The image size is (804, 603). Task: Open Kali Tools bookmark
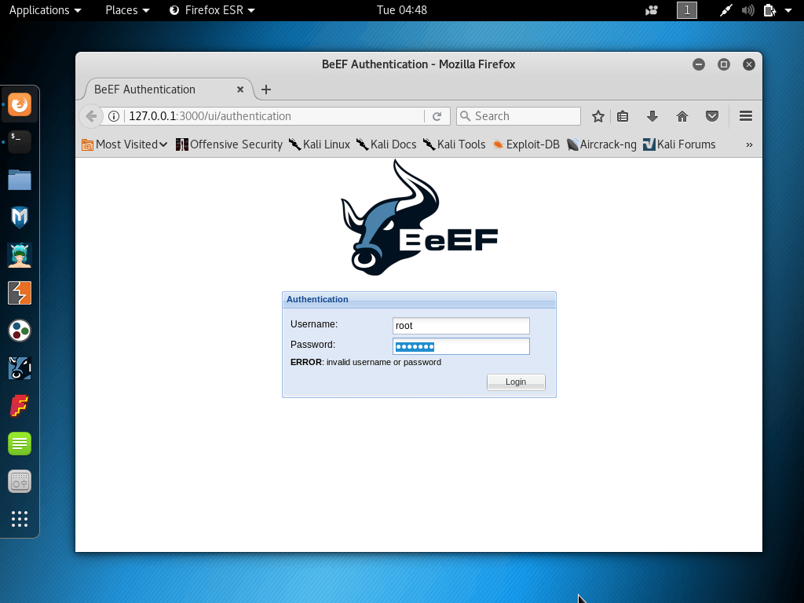click(454, 144)
